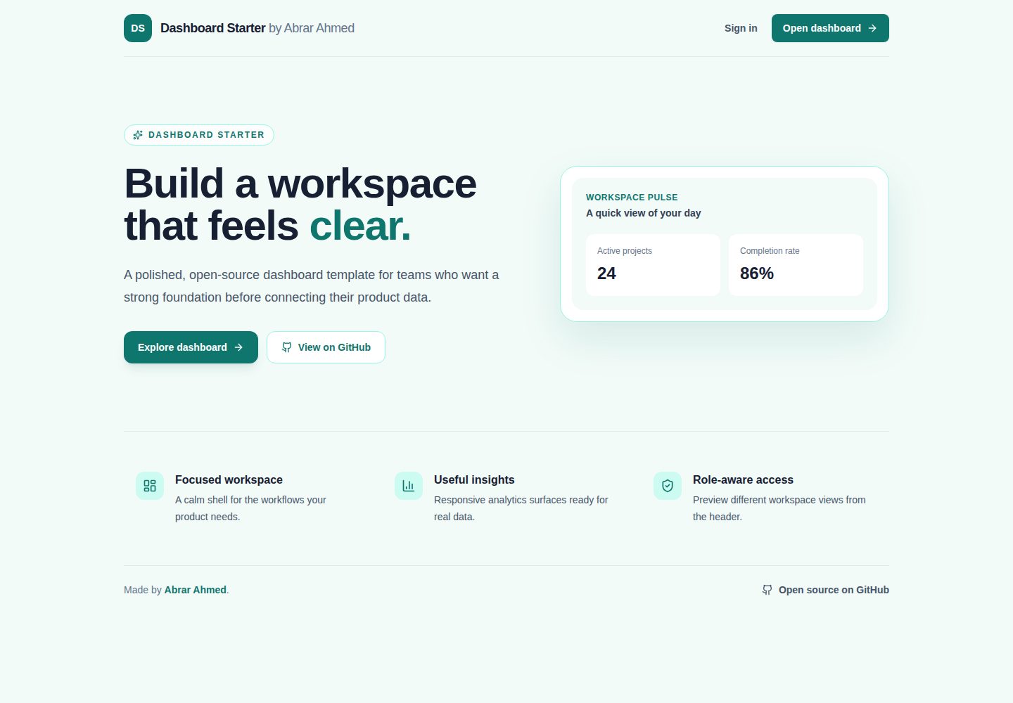Viewport: 1013px width, 703px height.
Task: Click the Completion rate card
Action: (796, 265)
